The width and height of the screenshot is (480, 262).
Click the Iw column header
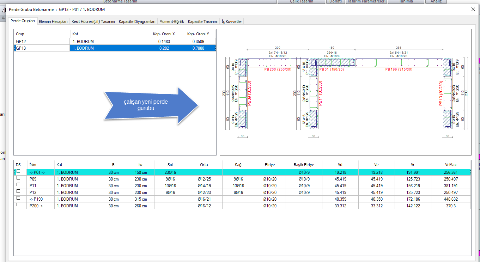[x=140, y=164]
